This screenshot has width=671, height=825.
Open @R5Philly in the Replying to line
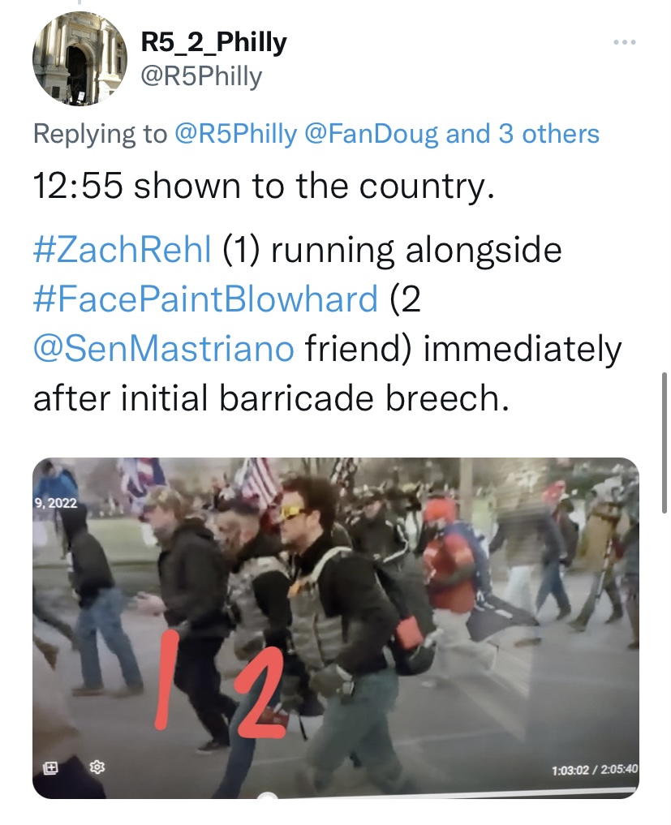tap(235, 134)
